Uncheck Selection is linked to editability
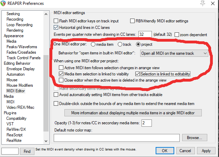 click(x=137, y=74)
